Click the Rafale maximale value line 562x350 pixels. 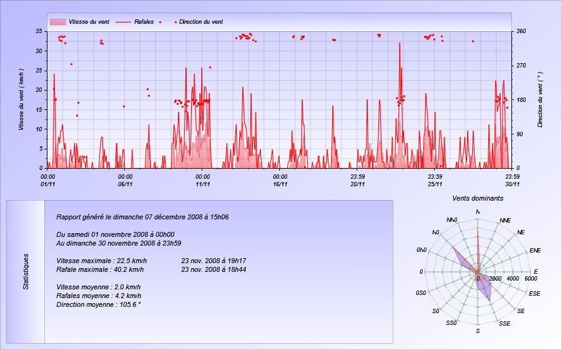(100, 269)
